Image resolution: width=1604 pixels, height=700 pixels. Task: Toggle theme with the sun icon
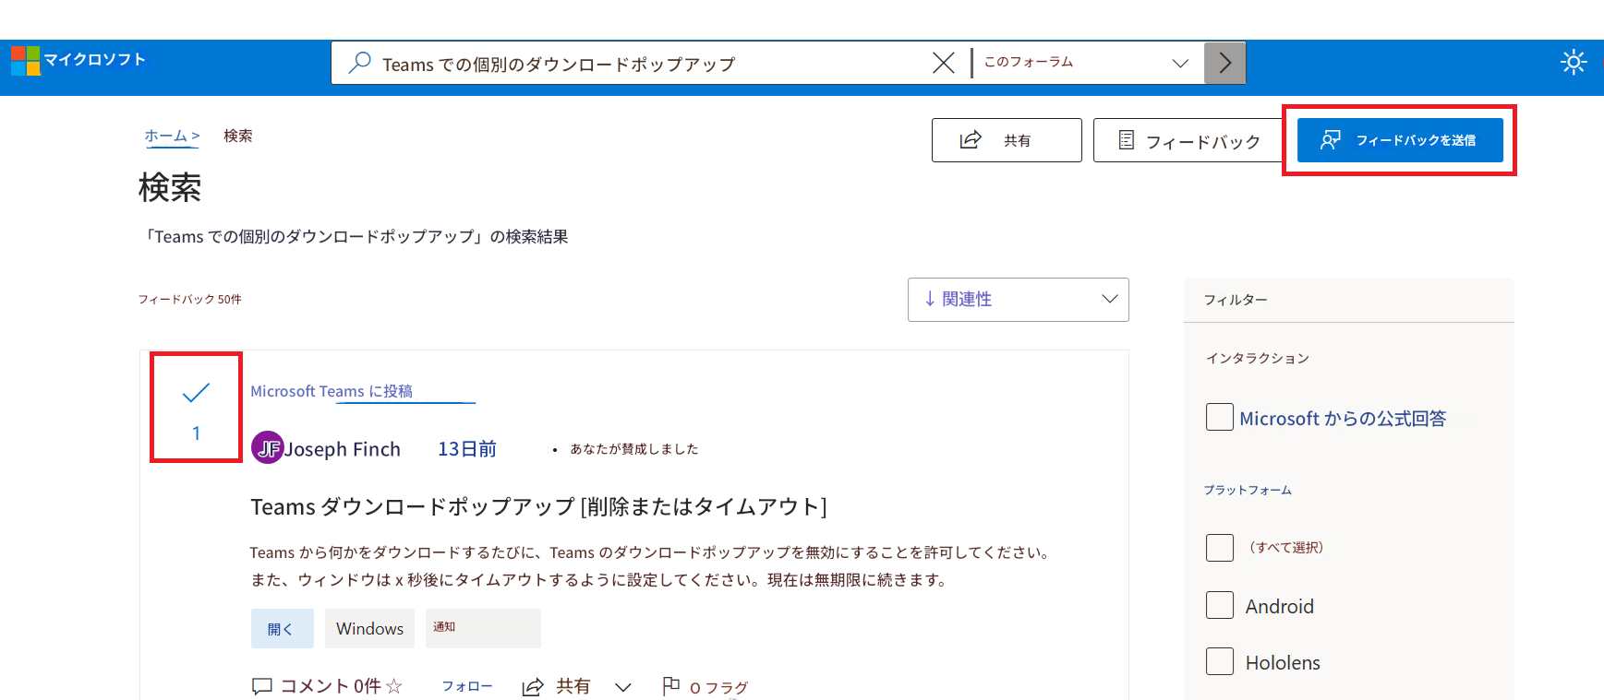click(1574, 62)
